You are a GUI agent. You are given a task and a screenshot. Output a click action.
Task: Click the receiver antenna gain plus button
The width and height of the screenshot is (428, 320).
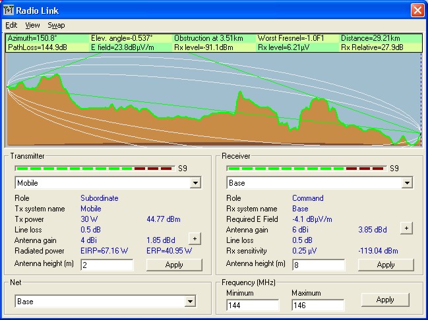(406, 228)
